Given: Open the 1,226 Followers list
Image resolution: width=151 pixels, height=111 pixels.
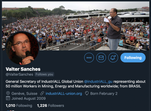Looking at the screenshot, I should point(51,105).
